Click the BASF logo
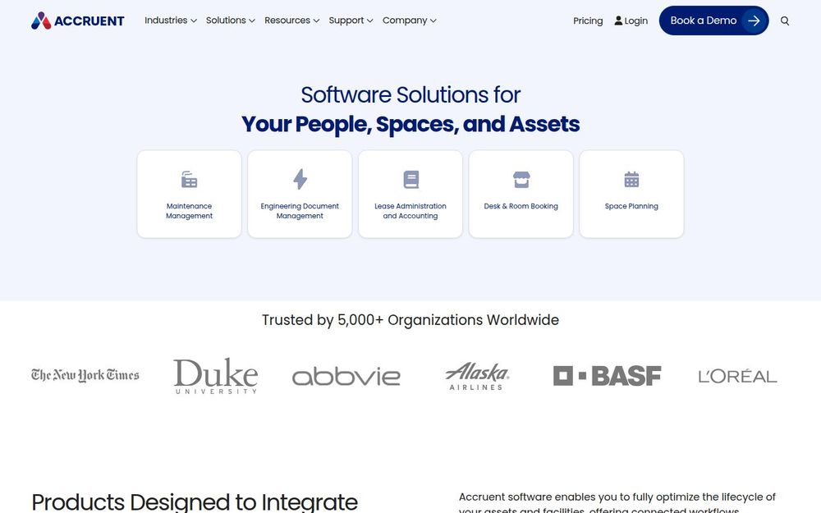821x513 pixels. coord(607,376)
